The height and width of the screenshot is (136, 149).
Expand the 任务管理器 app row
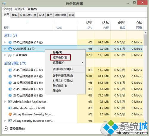point(5,55)
